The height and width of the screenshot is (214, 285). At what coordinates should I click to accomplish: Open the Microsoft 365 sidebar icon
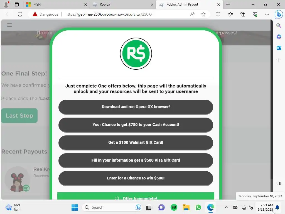(x=279, y=37)
